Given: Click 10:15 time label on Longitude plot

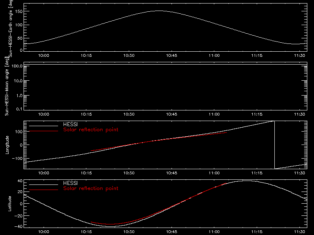Looking at the screenshot, I should 86,173.
